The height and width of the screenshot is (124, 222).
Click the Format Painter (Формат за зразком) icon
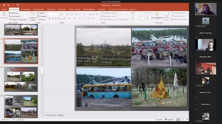[x=10, y=19]
